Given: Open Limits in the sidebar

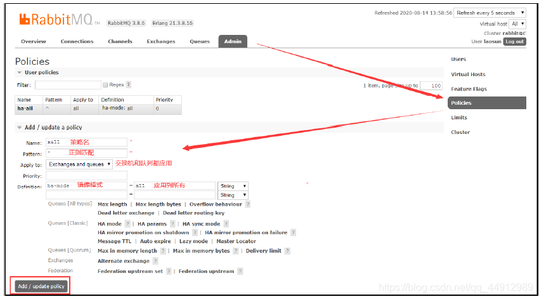Looking at the screenshot, I should pyautogui.click(x=459, y=117).
